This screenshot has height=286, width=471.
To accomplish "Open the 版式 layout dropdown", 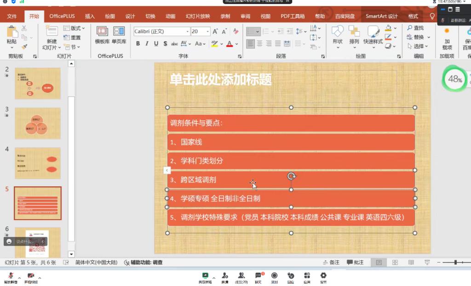I will coord(75,28).
